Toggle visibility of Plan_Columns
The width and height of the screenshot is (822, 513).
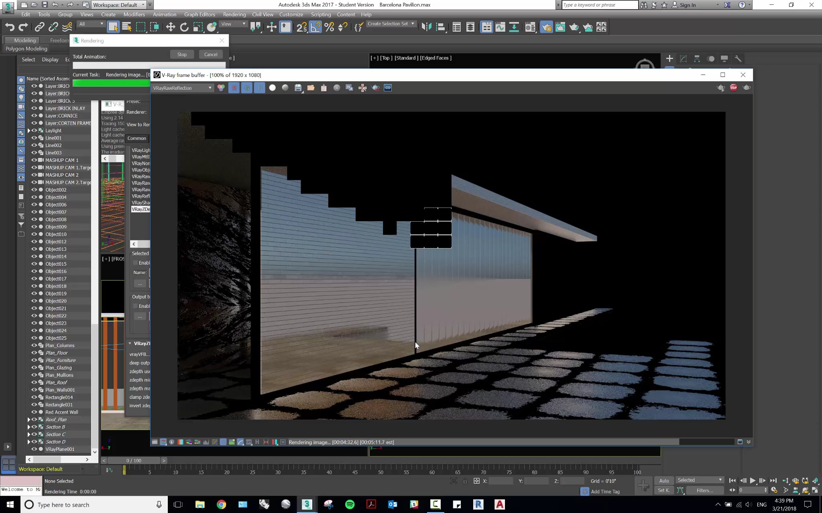pos(34,345)
